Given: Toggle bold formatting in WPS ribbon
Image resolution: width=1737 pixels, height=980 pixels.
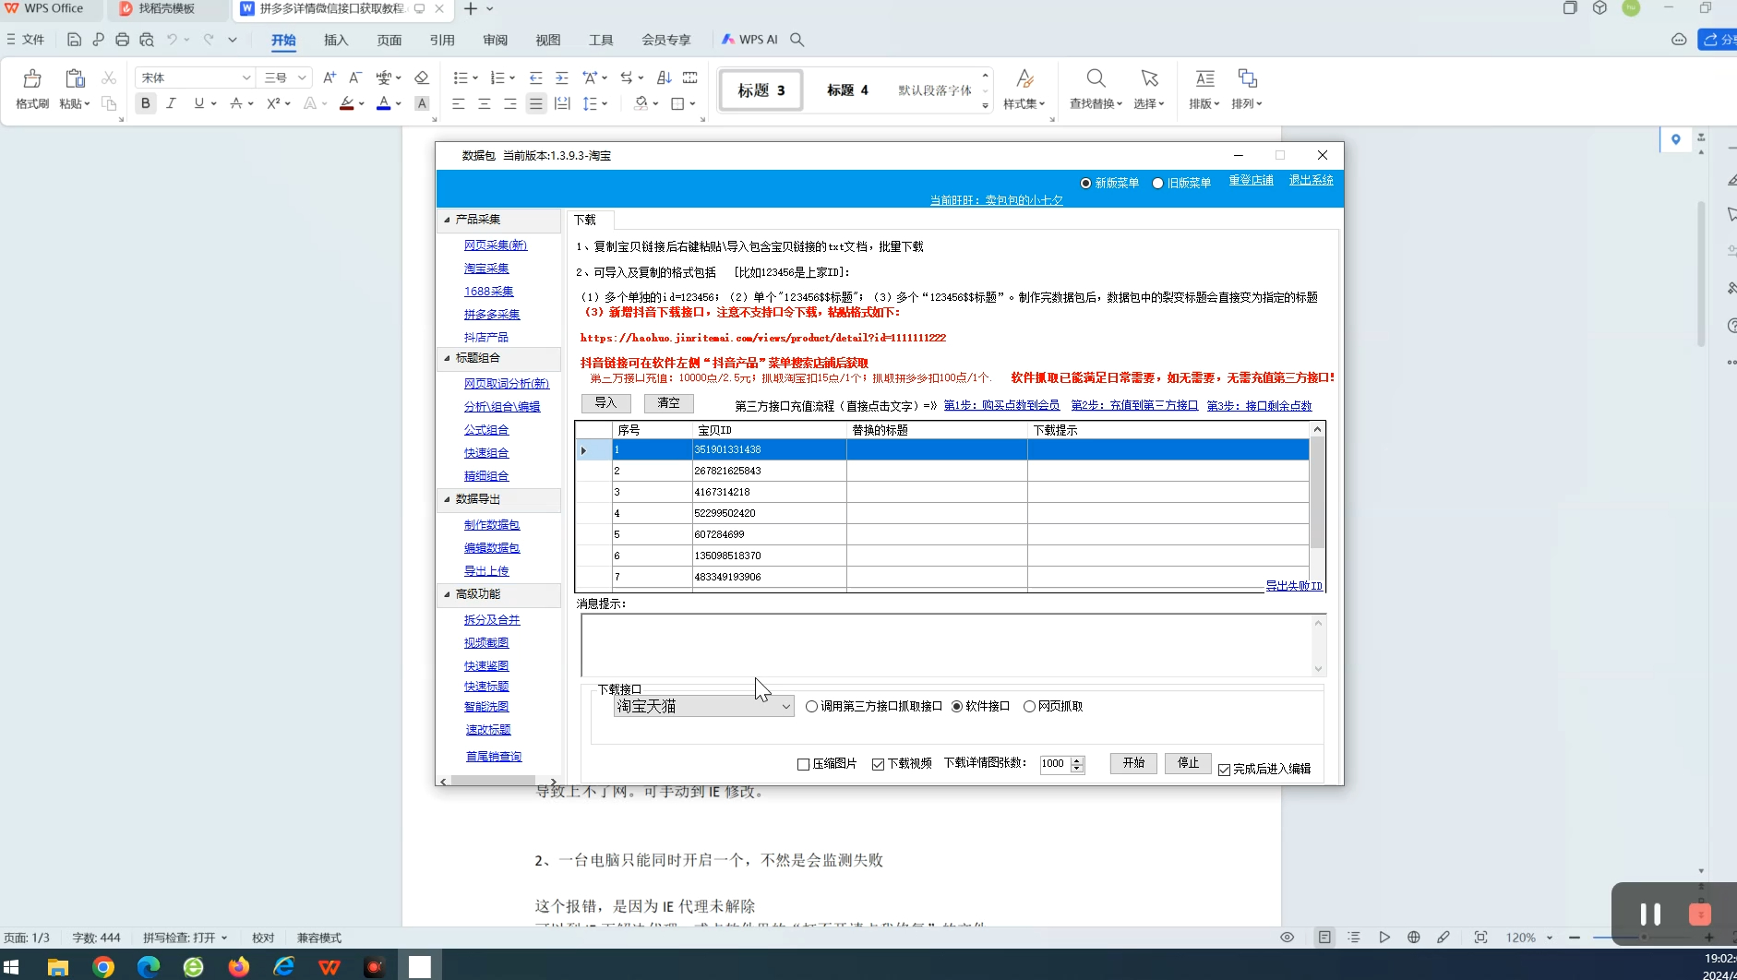Looking at the screenshot, I should (145, 103).
